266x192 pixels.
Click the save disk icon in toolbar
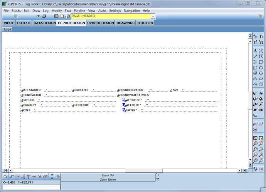point(16,16)
